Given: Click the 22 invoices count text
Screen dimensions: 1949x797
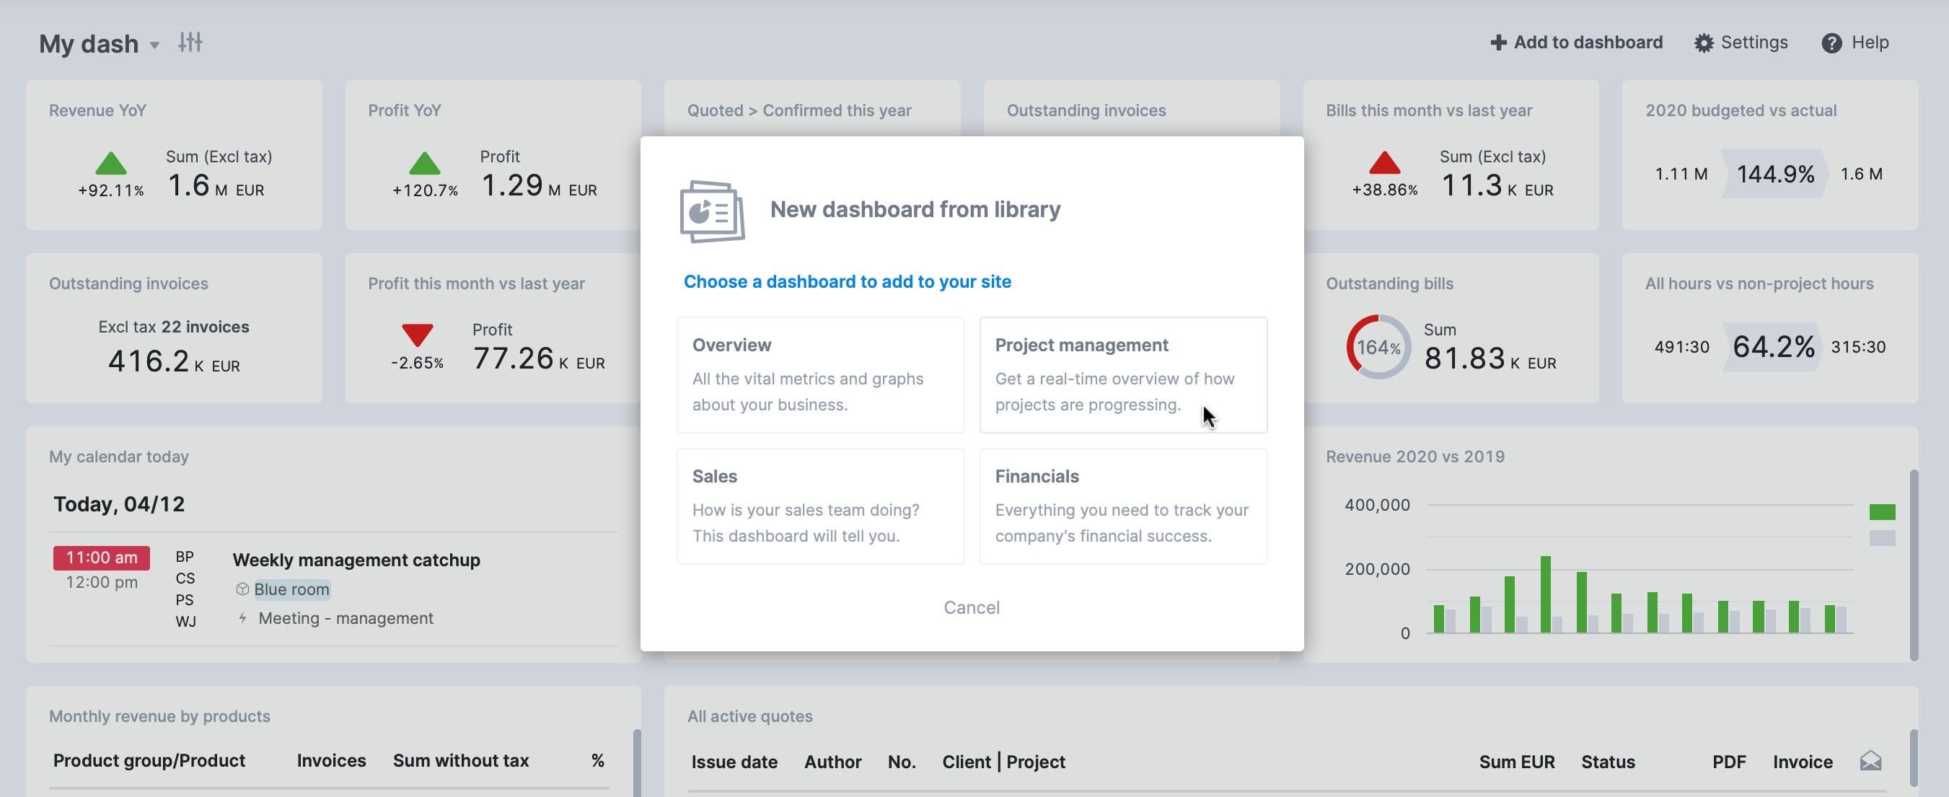Looking at the screenshot, I should [x=205, y=327].
